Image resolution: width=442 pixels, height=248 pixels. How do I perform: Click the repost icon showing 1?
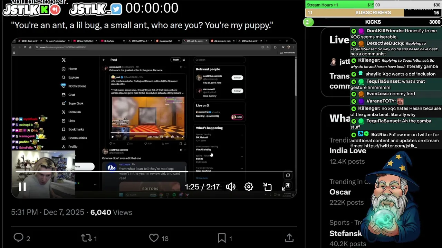tap(86, 238)
